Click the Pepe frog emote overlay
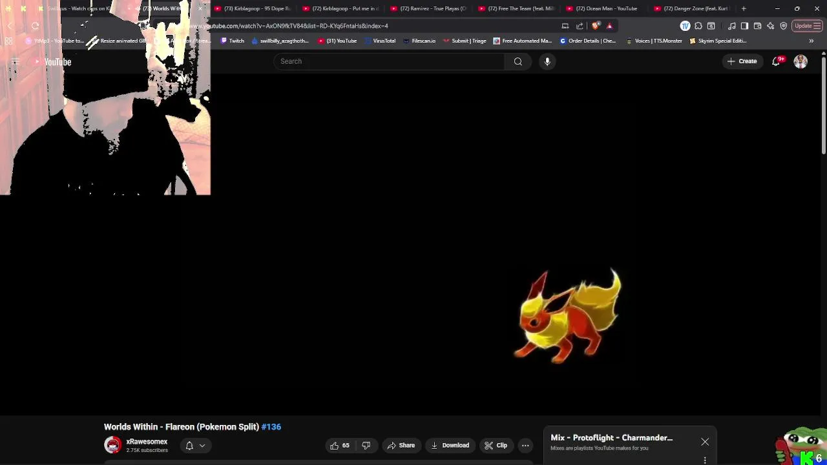 [x=801, y=446]
